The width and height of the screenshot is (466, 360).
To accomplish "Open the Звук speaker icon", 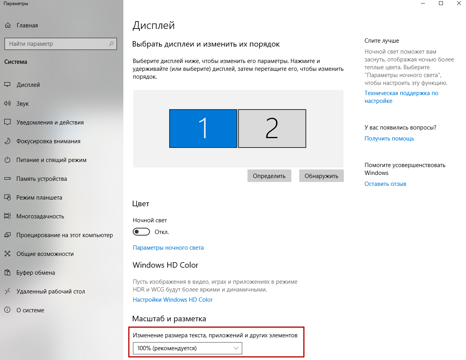I will (7, 104).
